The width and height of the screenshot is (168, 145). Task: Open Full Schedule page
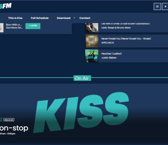coord(40,18)
